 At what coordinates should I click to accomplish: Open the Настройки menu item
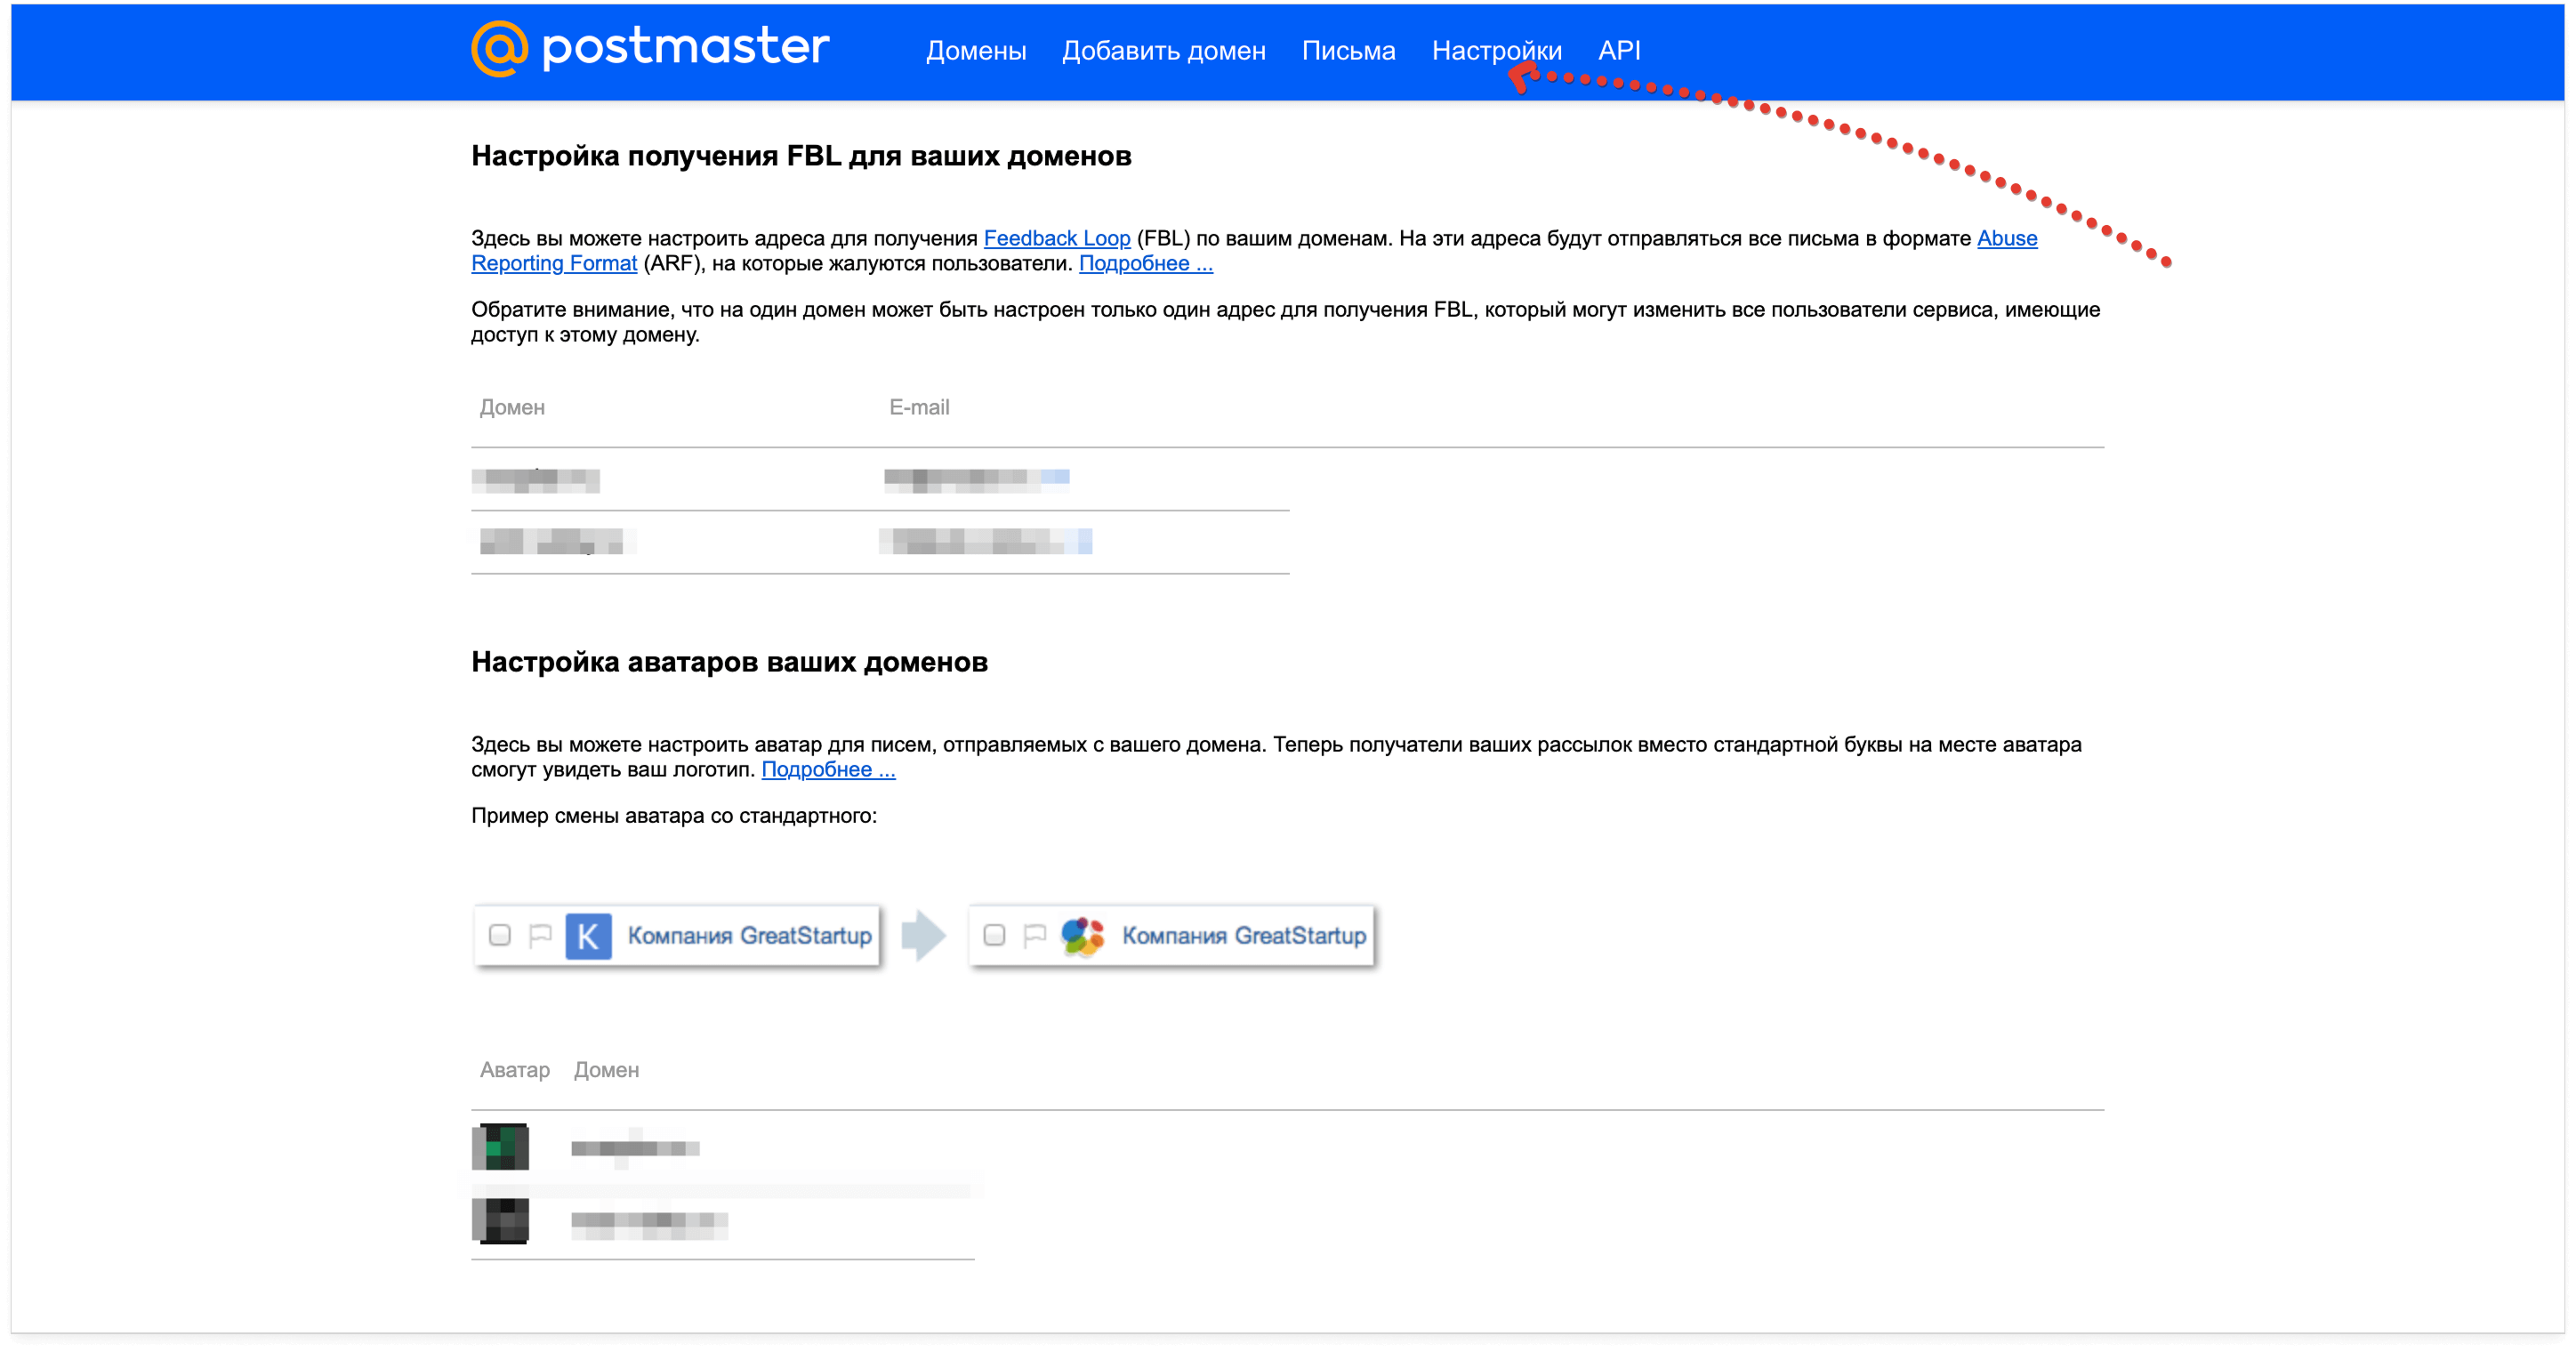(1496, 51)
